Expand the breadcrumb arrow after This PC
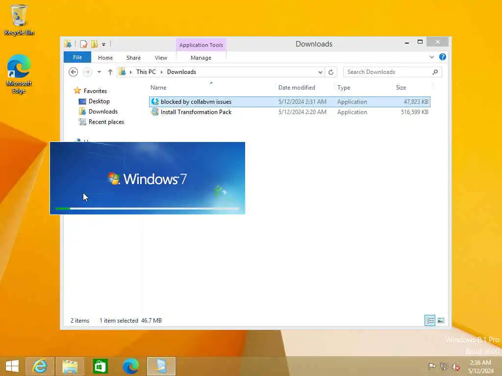This screenshot has width=502, height=376. 162,72
